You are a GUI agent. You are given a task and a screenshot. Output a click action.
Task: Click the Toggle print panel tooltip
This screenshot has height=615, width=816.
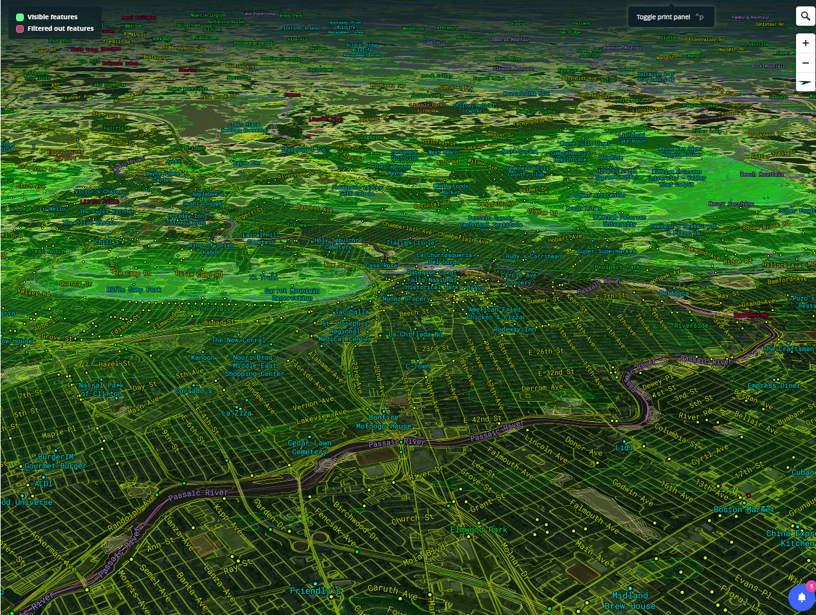point(670,17)
